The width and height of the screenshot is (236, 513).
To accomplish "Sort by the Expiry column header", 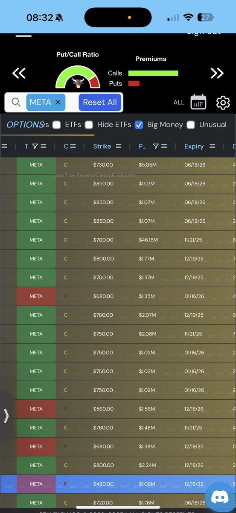I will point(194,146).
